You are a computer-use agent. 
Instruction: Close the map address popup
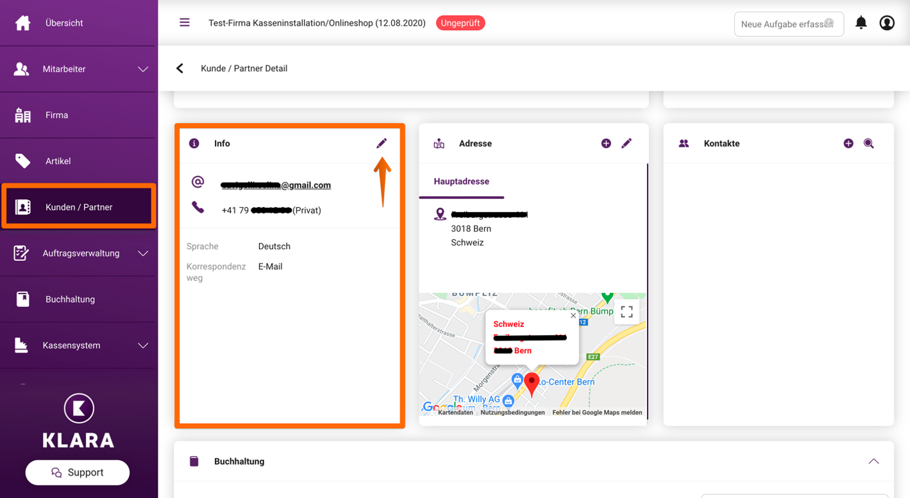click(573, 315)
